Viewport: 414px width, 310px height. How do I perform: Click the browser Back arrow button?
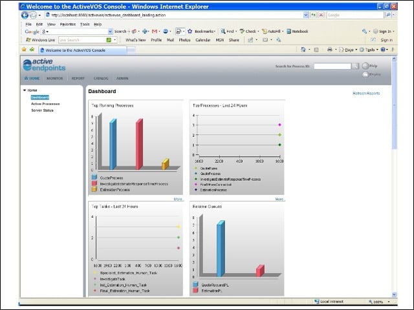coord(25,15)
